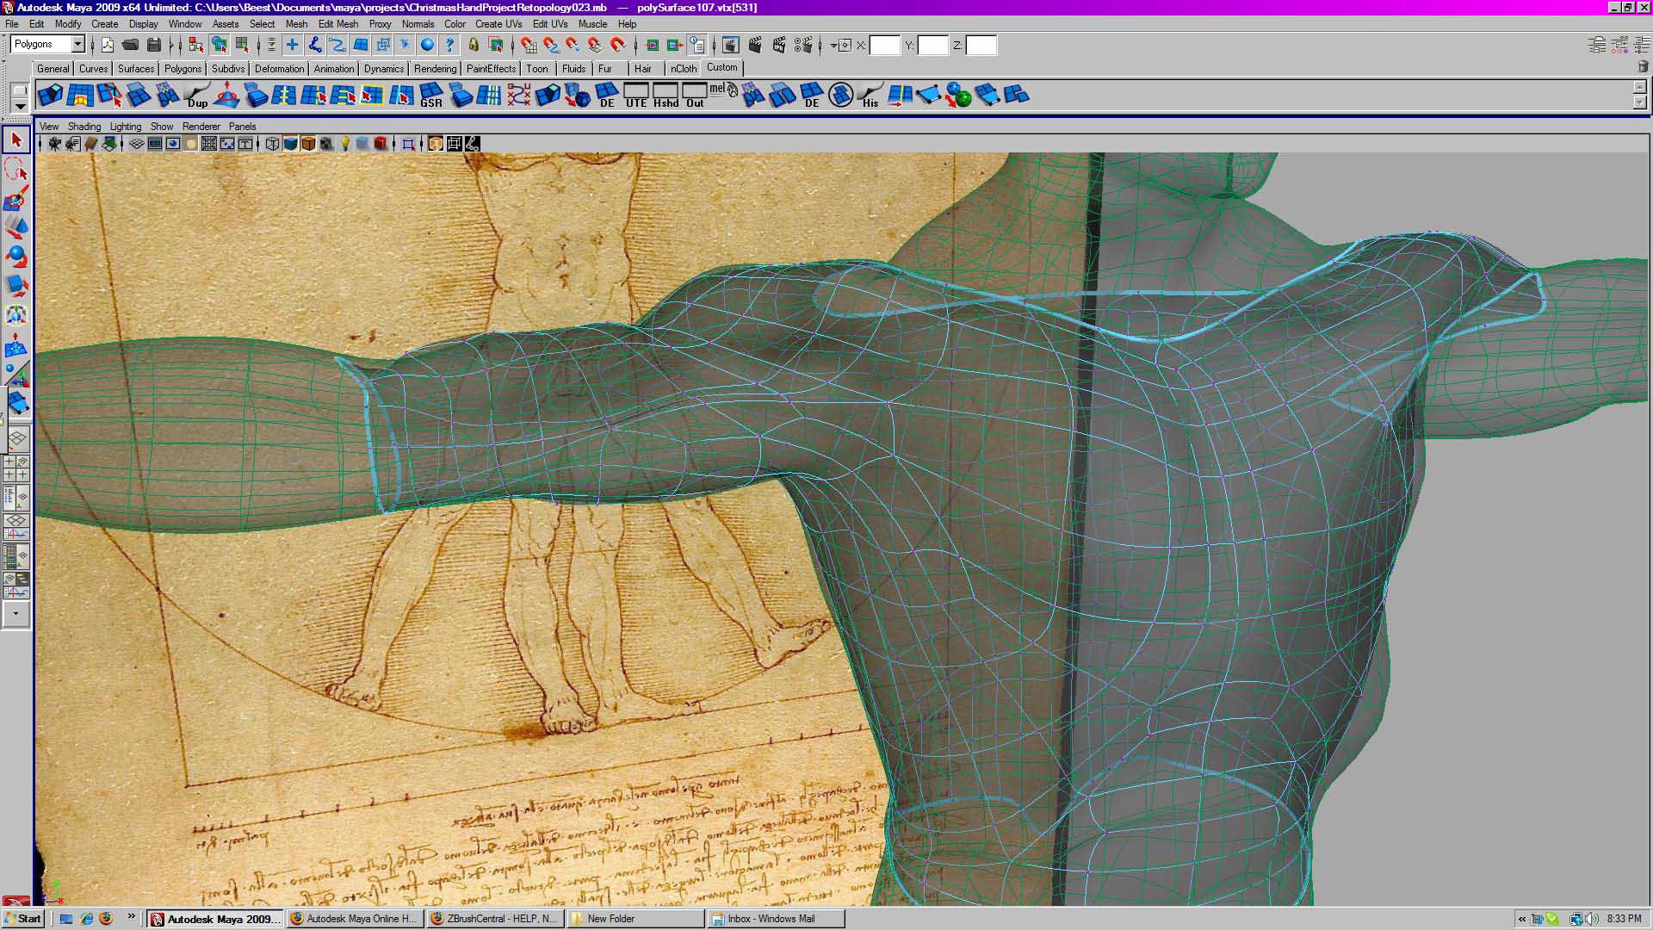Click the Dup shelf button

click(x=197, y=95)
